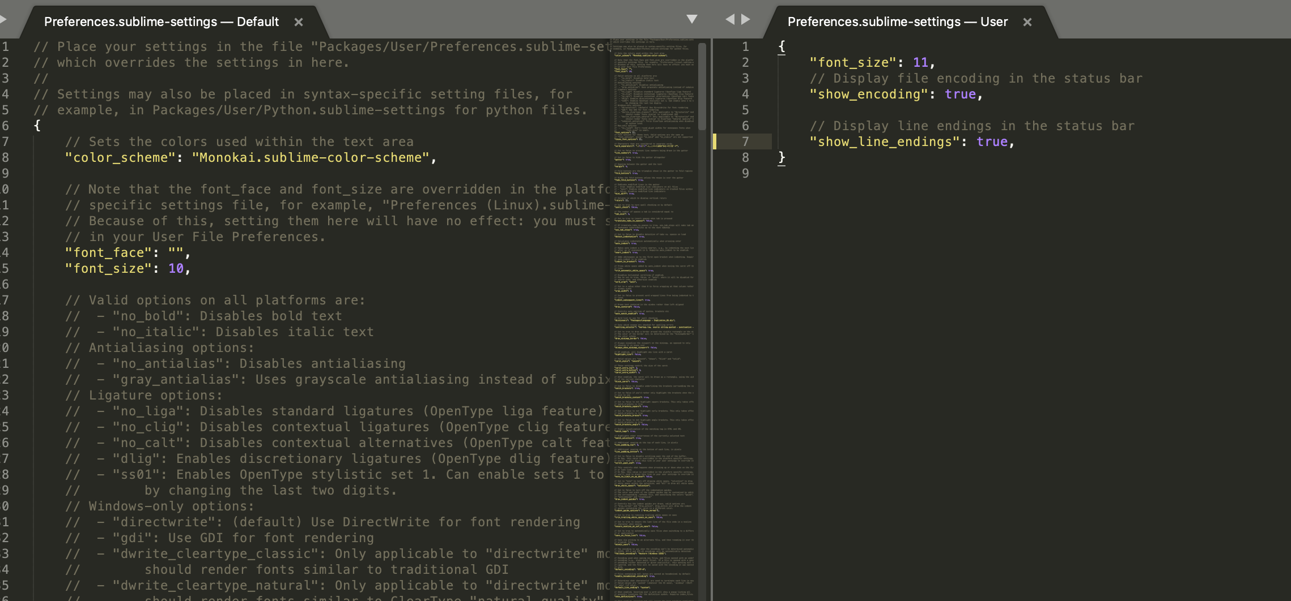Open the tab overflow dropdown triangle

(x=693, y=19)
